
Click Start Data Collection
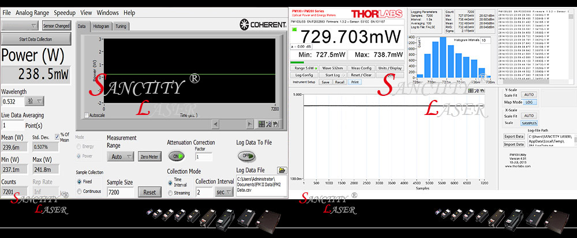tap(36, 39)
